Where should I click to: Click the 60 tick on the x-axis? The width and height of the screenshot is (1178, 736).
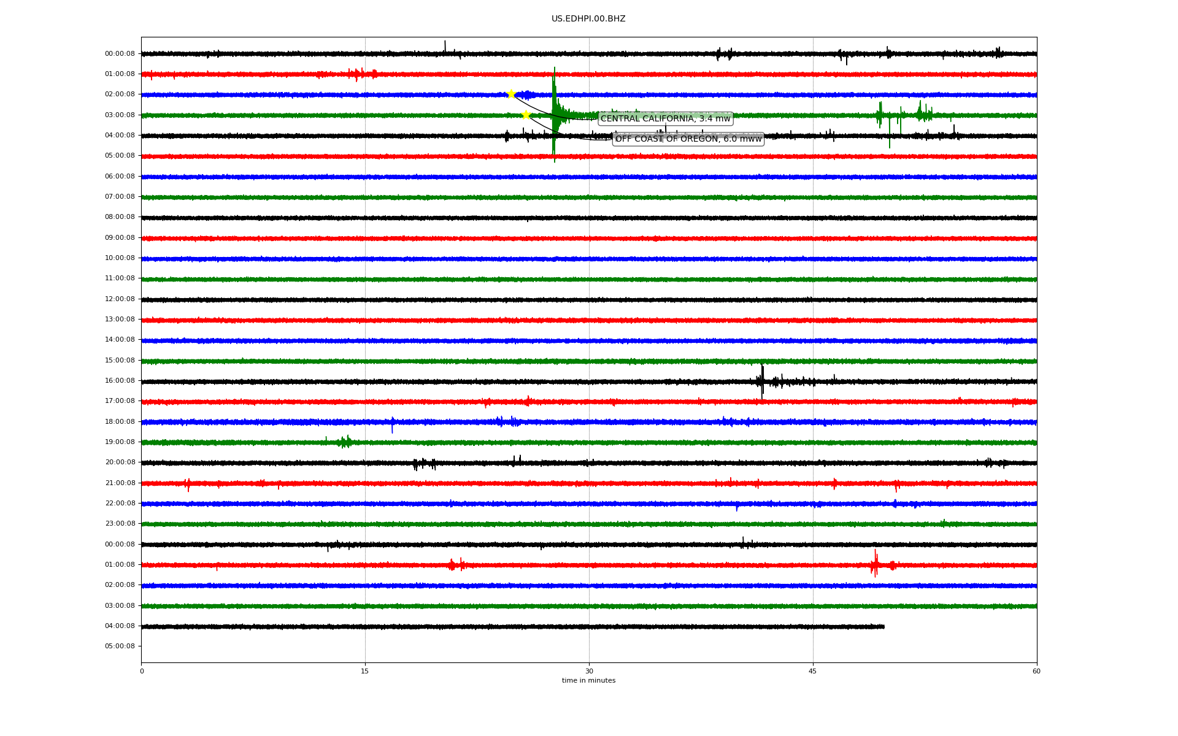[1036, 671]
